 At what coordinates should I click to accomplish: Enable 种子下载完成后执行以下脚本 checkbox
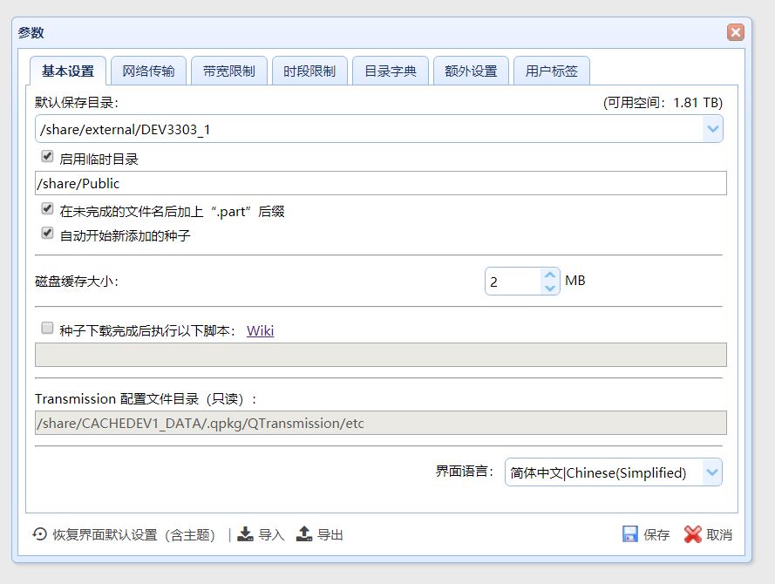coord(47,328)
